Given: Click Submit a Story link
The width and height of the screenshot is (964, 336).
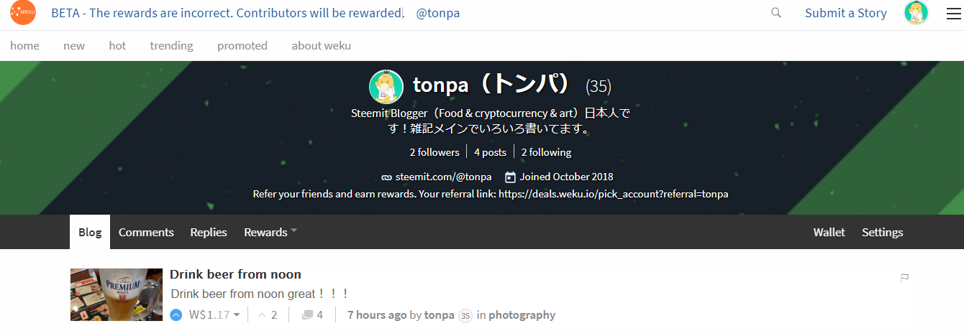Looking at the screenshot, I should [845, 13].
